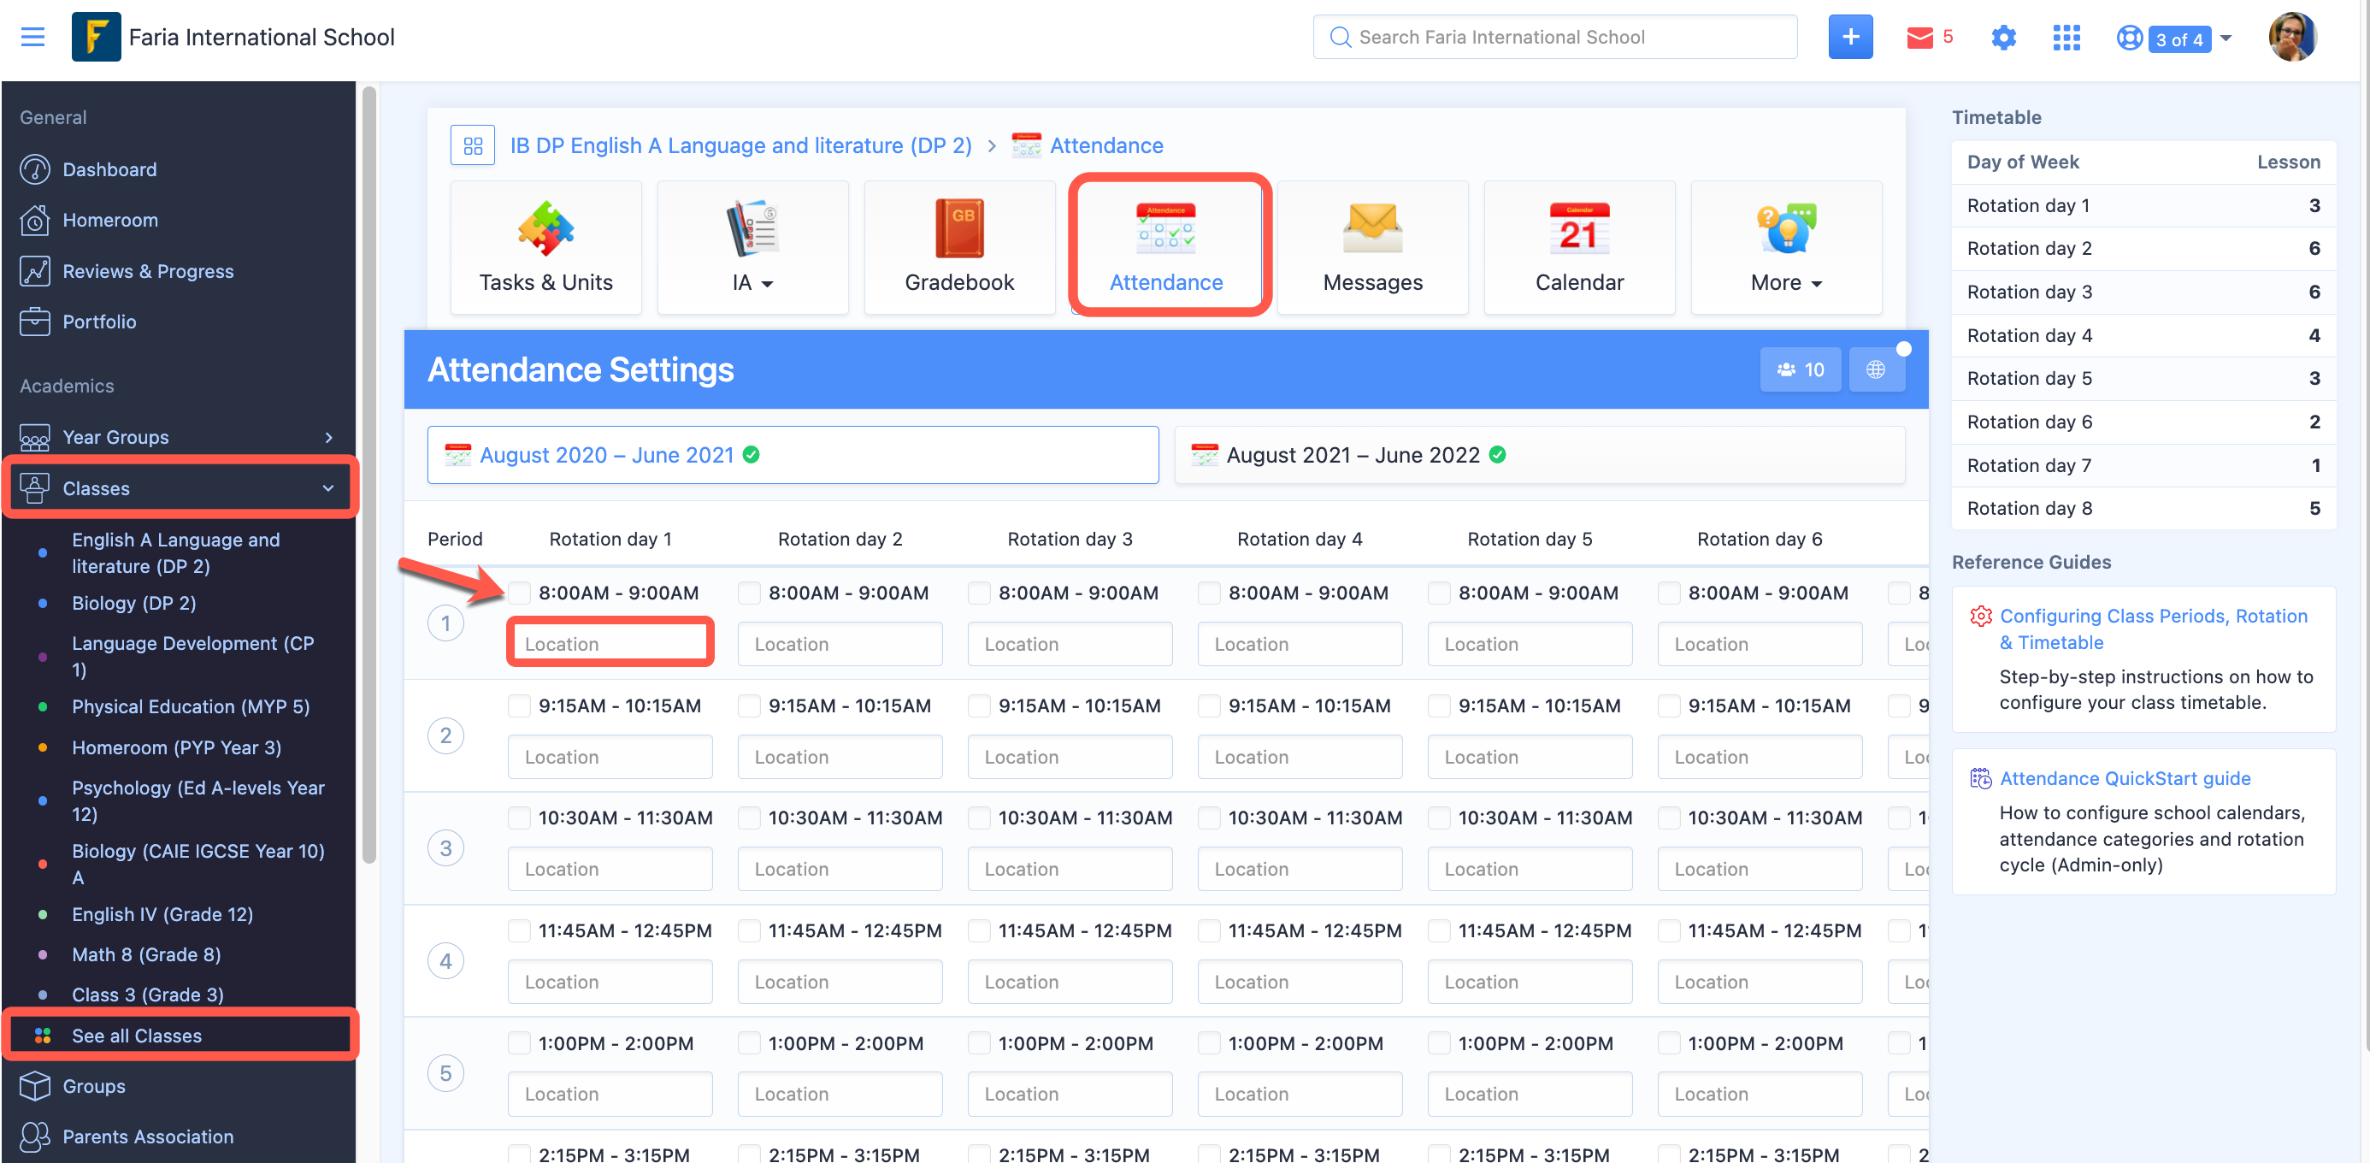
Task: Click See all Classes in sidebar
Action: (x=136, y=1035)
